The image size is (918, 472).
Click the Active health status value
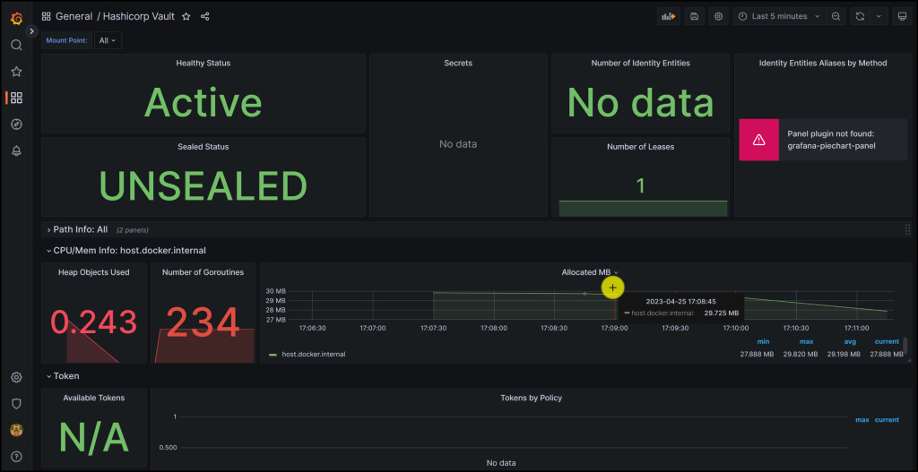pyautogui.click(x=204, y=102)
